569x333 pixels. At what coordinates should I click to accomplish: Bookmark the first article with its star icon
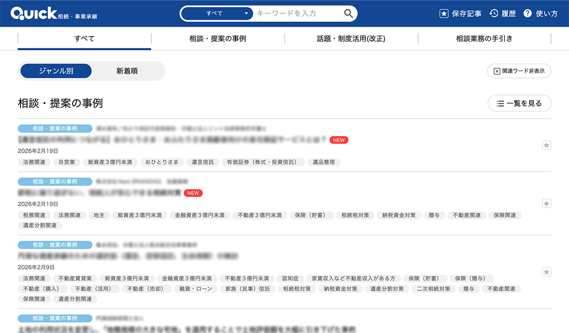[546, 145]
